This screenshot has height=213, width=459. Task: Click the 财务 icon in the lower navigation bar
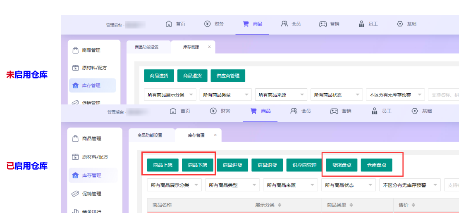[213, 111]
